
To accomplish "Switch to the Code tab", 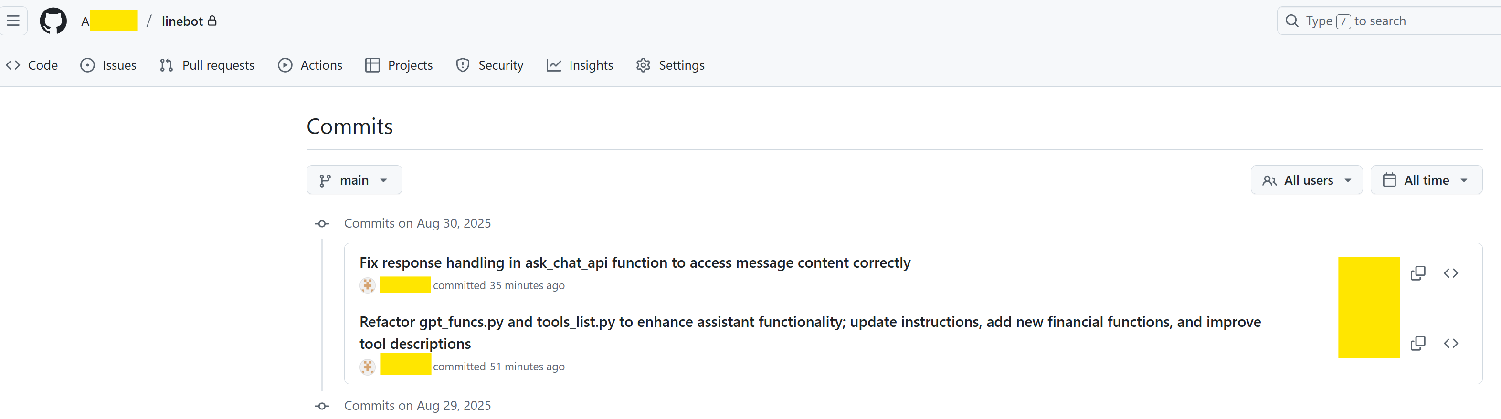I will pos(32,65).
